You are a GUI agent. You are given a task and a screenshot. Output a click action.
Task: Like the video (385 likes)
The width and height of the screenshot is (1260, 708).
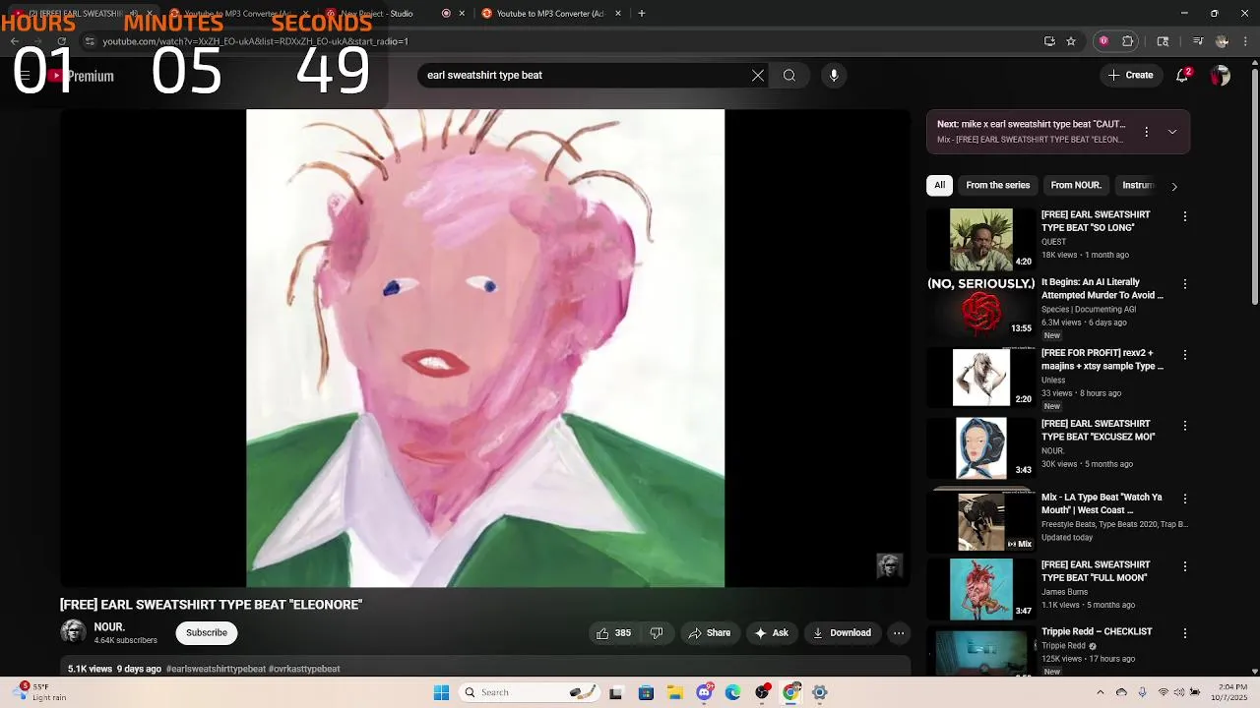pyautogui.click(x=613, y=633)
